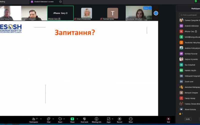The height and width of the screenshot is (125, 200).
Task: Click the React heart icon
Action: [x=60, y=119]
